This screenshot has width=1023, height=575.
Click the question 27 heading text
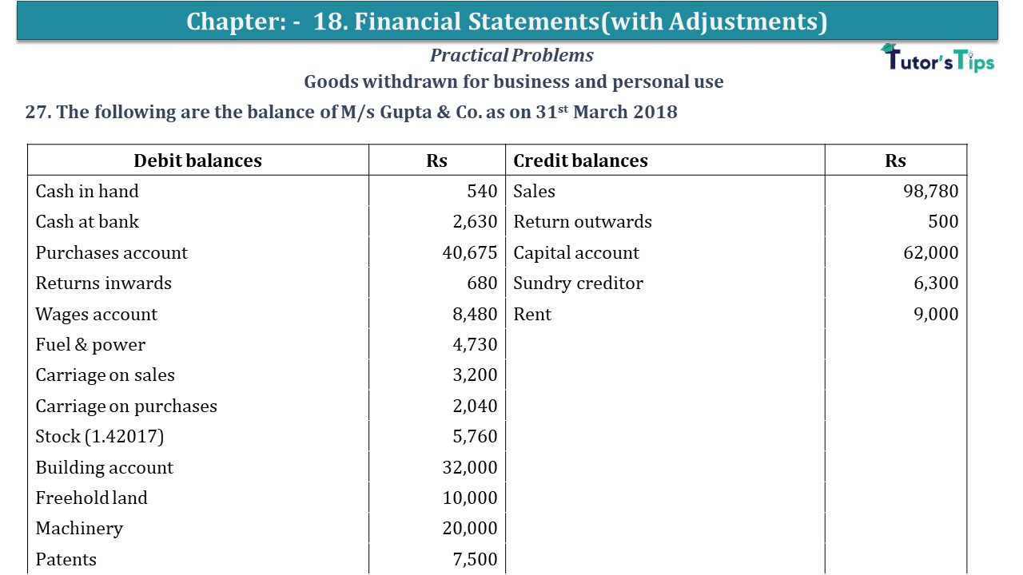[x=352, y=112]
